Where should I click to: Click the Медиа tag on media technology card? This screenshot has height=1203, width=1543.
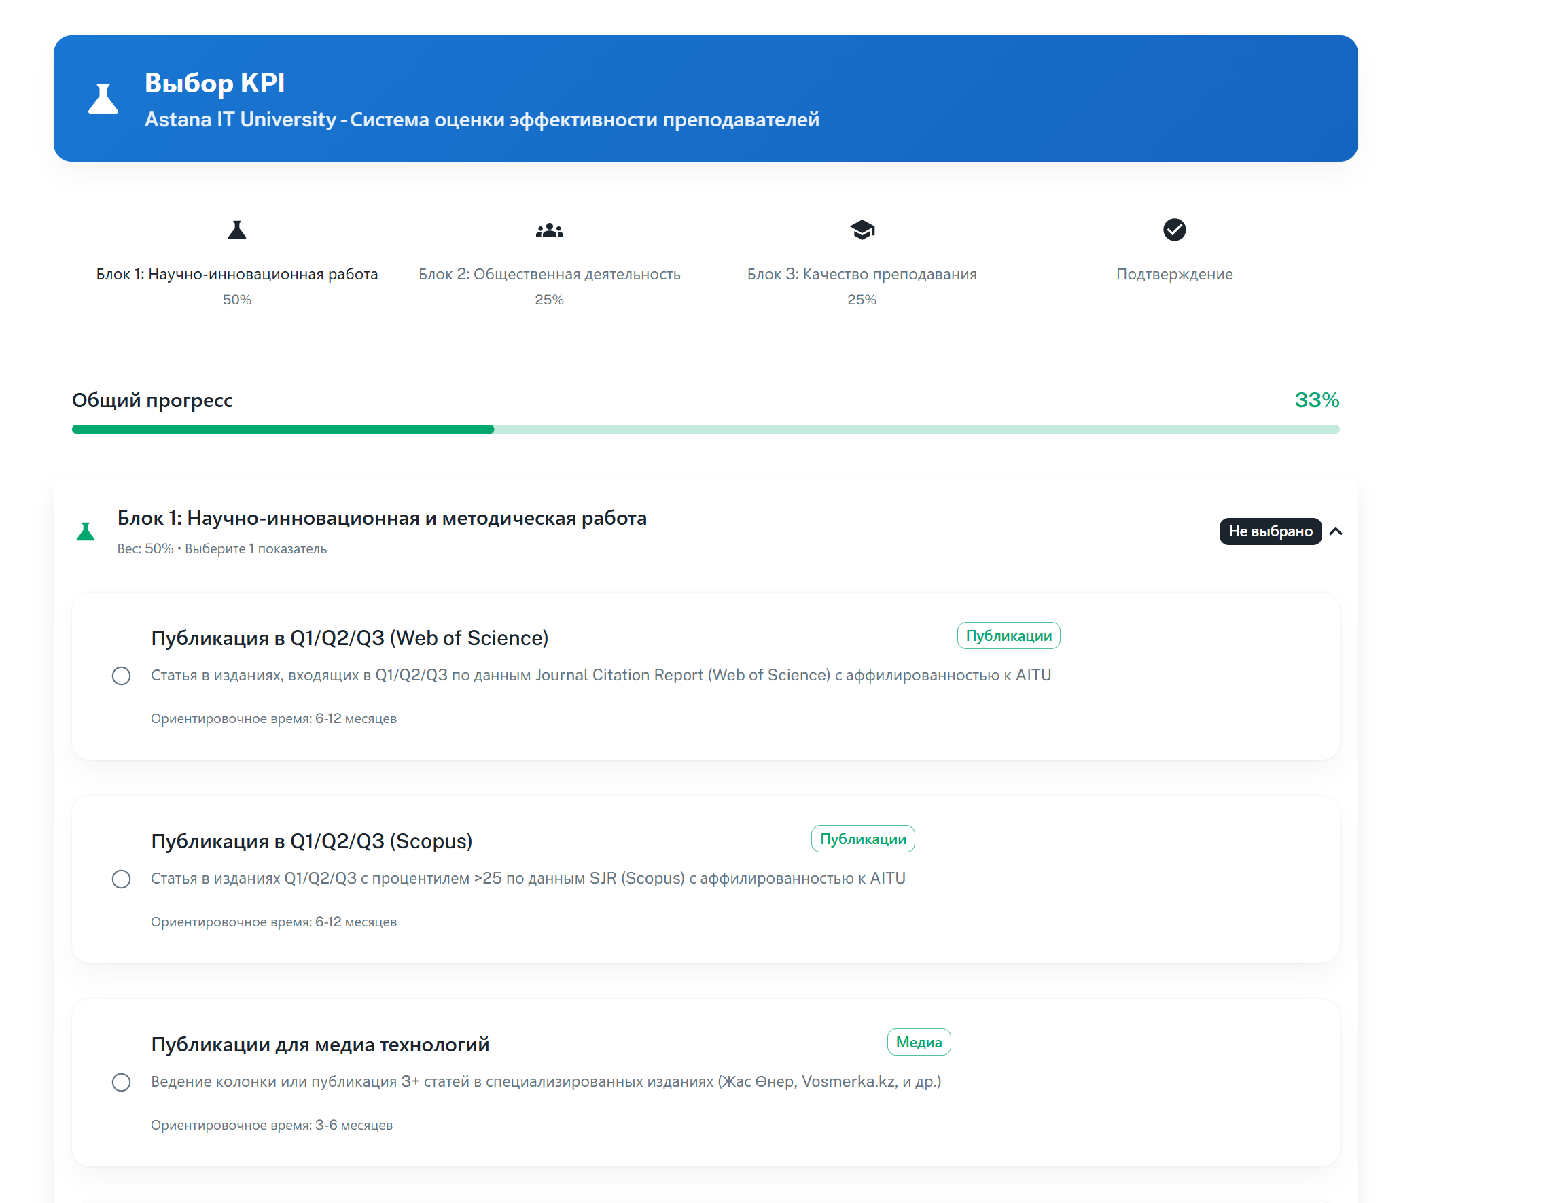pyautogui.click(x=919, y=1042)
